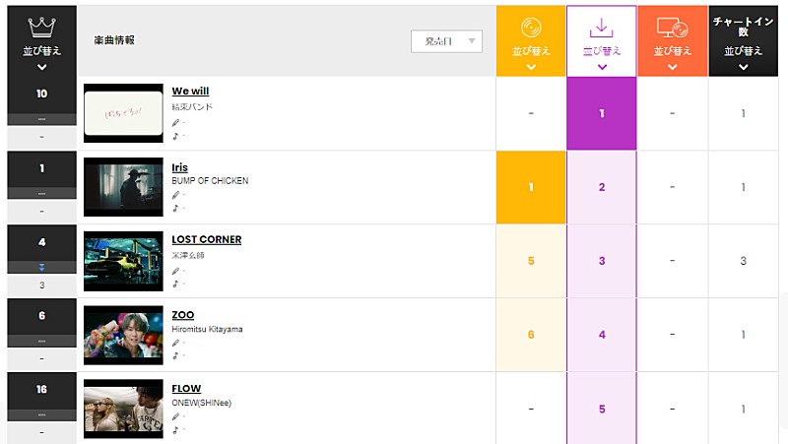The image size is (788, 444).
Task: Open the LOST CORNER song link
Action: pos(206,239)
